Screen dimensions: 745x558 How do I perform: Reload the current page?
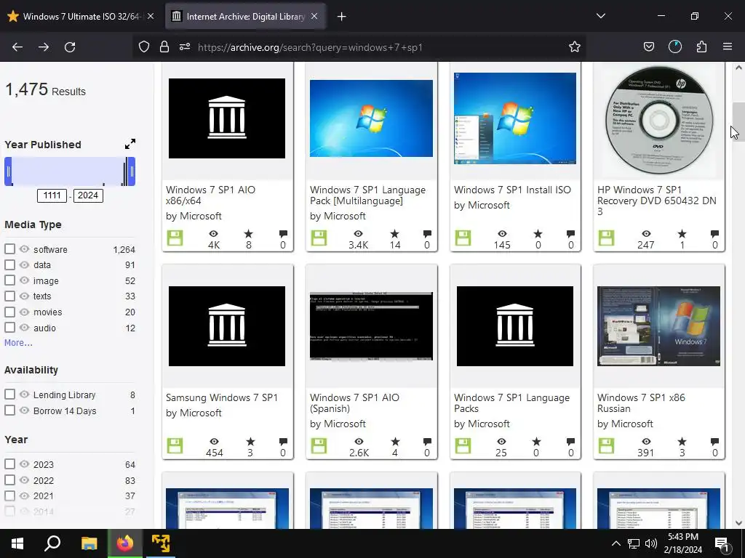click(x=70, y=47)
